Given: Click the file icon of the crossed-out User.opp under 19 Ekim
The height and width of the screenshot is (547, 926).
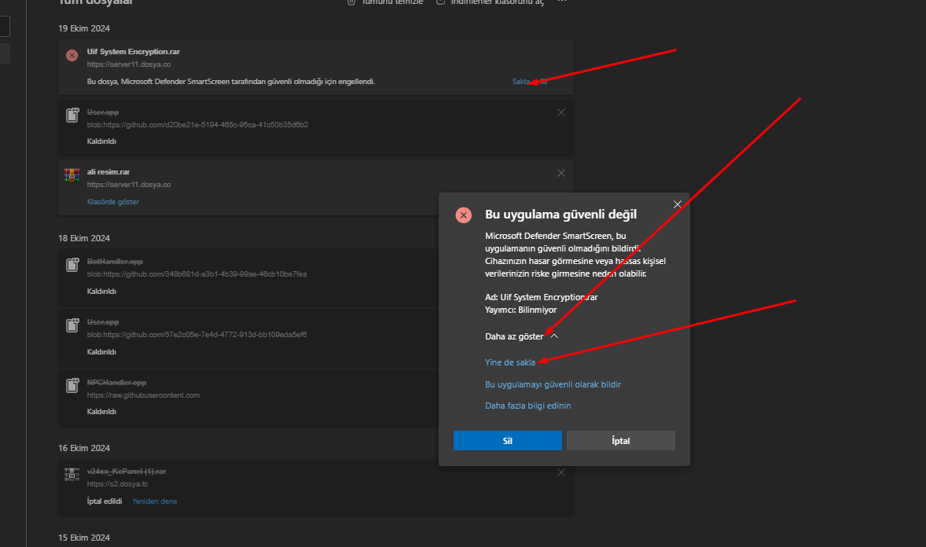Looking at the screenshot, I should [72, 115].
